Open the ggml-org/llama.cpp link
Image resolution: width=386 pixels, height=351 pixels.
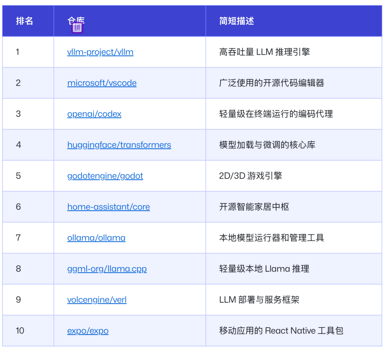tap(107, 269)
